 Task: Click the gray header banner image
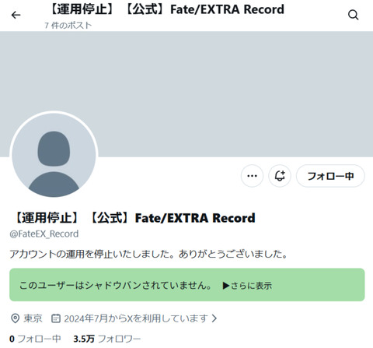tap(186, 94)
